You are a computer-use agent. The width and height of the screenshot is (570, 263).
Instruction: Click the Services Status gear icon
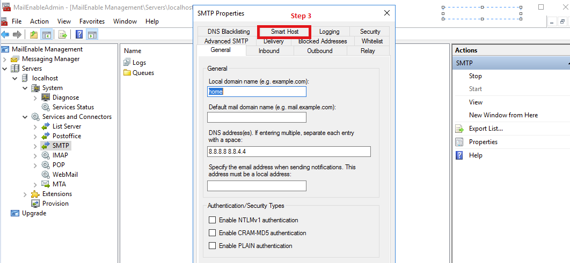click(46, 107)
